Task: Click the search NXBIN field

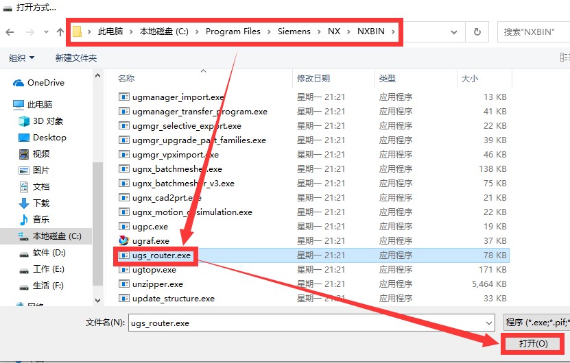Action: coord(533,32)
